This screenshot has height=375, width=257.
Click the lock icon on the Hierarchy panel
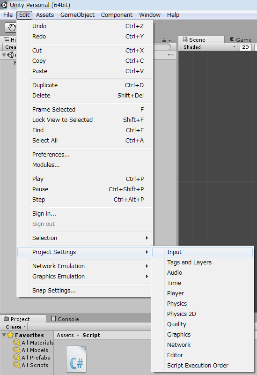tap(164, 40)
